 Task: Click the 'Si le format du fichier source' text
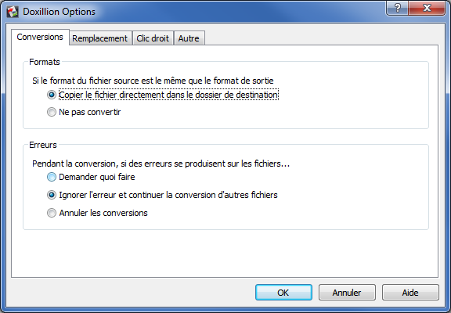(x=153, y=81)
